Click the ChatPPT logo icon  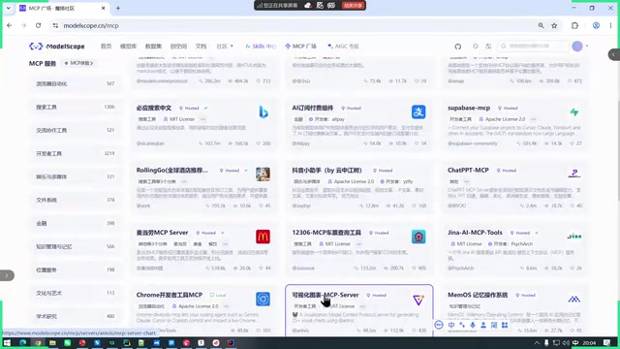click(574, 174)
